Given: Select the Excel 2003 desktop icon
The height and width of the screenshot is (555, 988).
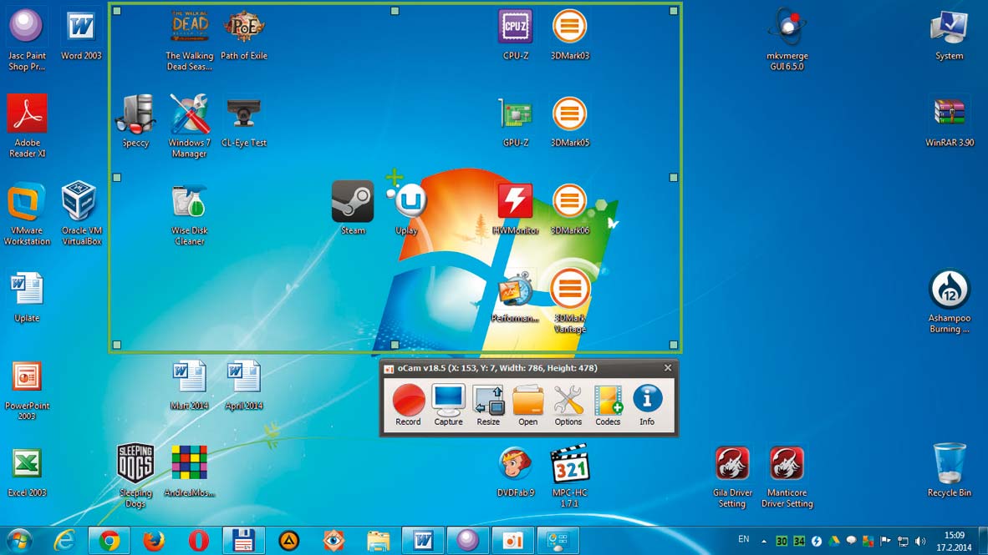Looking at the screenshot, I should [27, 472].
